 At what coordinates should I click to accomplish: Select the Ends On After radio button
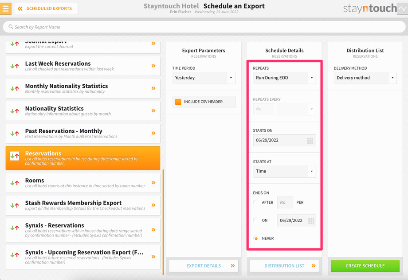256,202
